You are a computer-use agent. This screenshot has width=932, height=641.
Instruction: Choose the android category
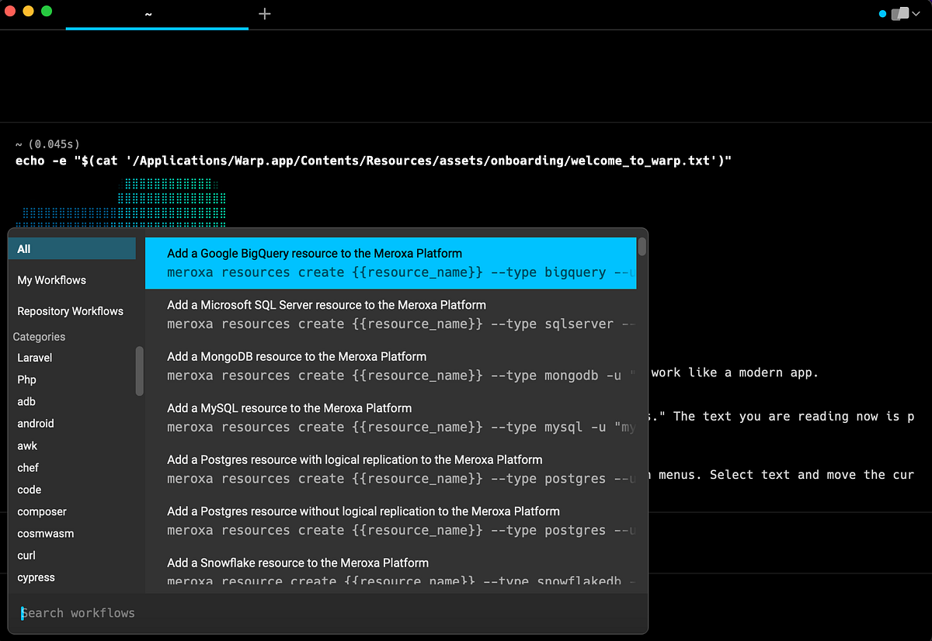click(35, 423)
